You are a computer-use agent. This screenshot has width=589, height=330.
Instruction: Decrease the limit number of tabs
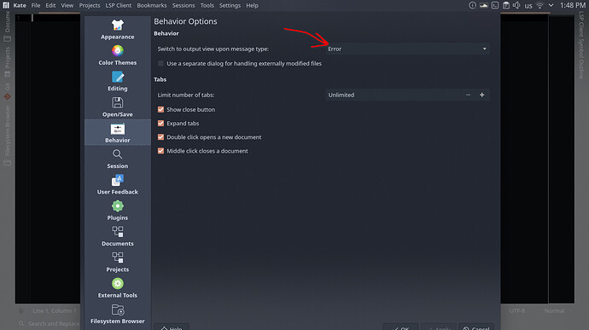point(468,95)
